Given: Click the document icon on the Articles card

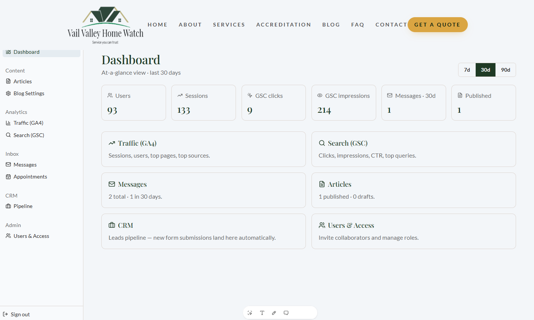Looking at the screenshot, I should click(322, 184).
